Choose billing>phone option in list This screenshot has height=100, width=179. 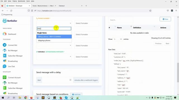(x=54, y=37)
